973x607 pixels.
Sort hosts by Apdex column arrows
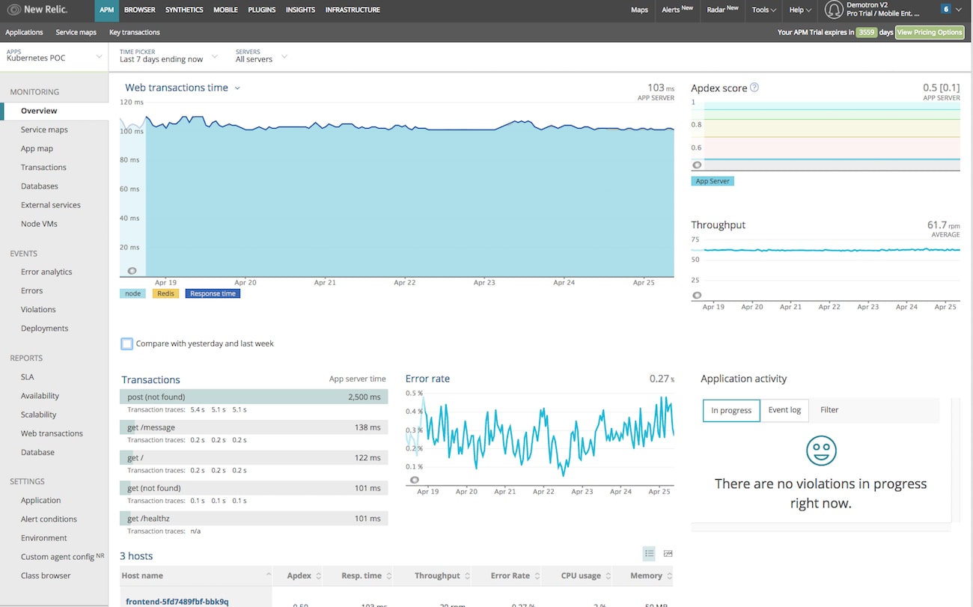[x=319, y=576]
